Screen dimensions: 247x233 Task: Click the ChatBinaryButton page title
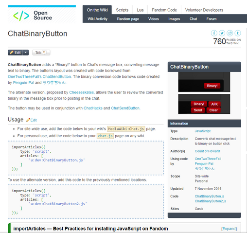point(37,34)
